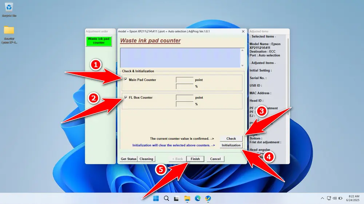The height and width of the screenshot is (204, 364).
Task: Click the Back button
Action: tap(178, 159)
